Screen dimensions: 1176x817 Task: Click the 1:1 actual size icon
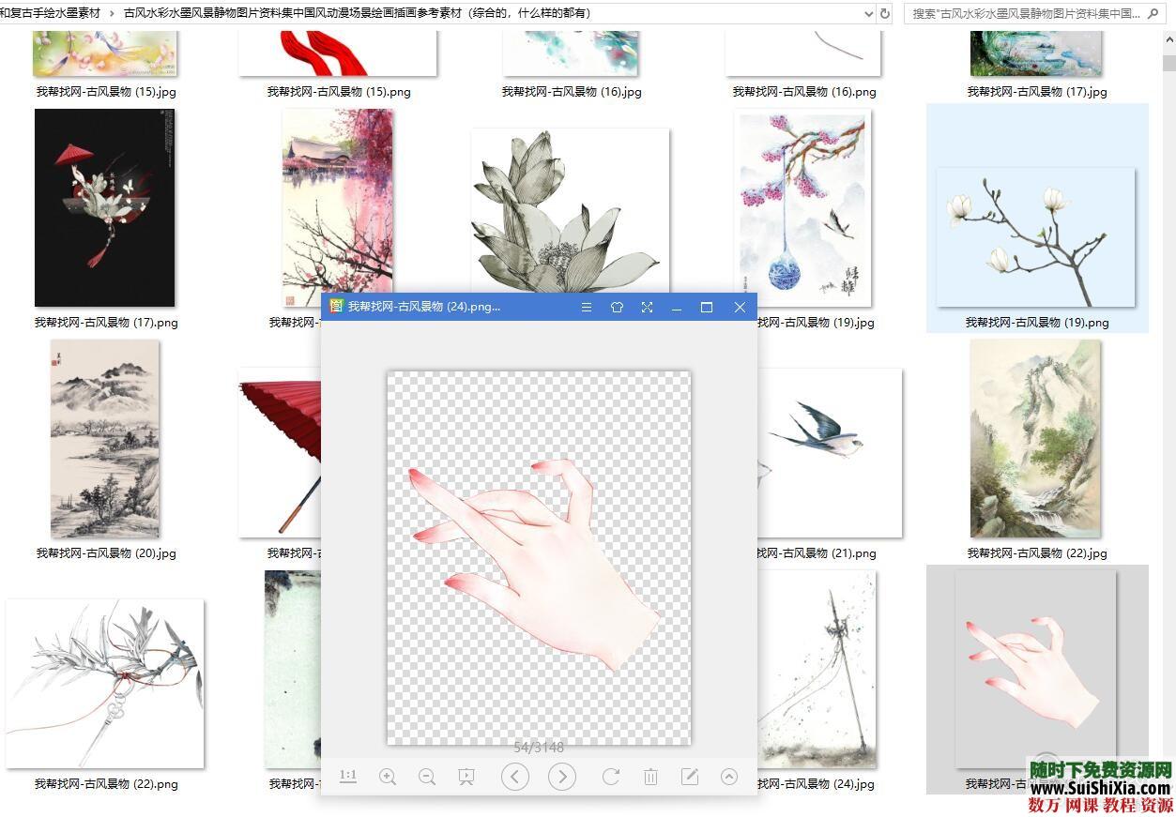[348, 777]
